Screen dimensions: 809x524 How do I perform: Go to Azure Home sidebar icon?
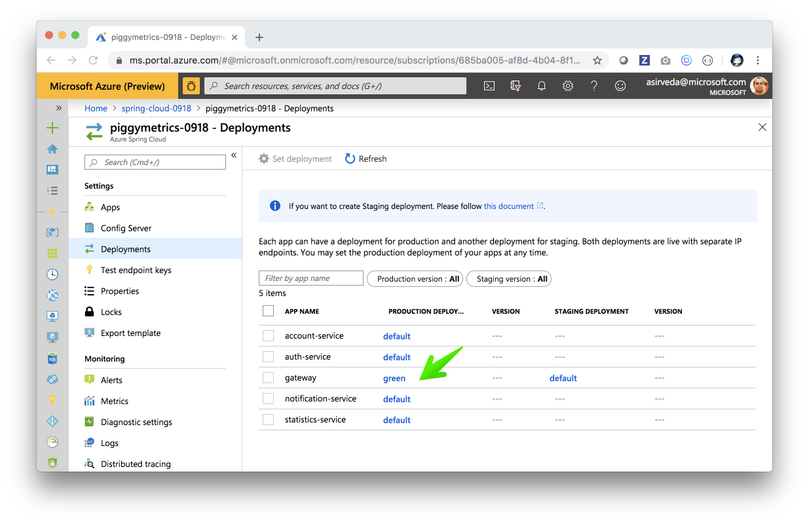coord(52,149)
